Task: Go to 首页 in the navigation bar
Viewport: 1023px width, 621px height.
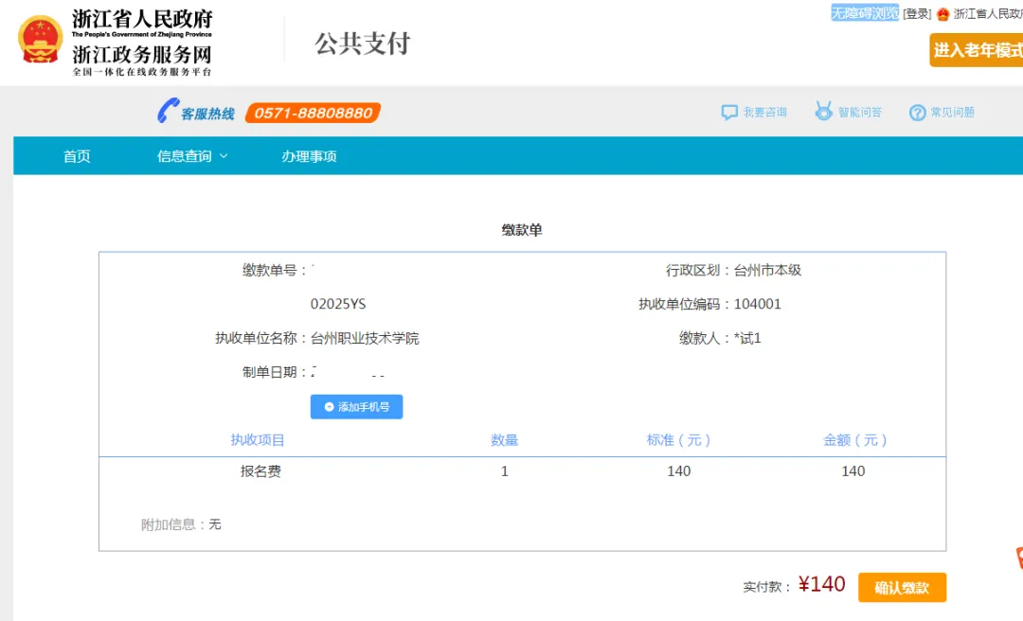Action: (77, 156)
